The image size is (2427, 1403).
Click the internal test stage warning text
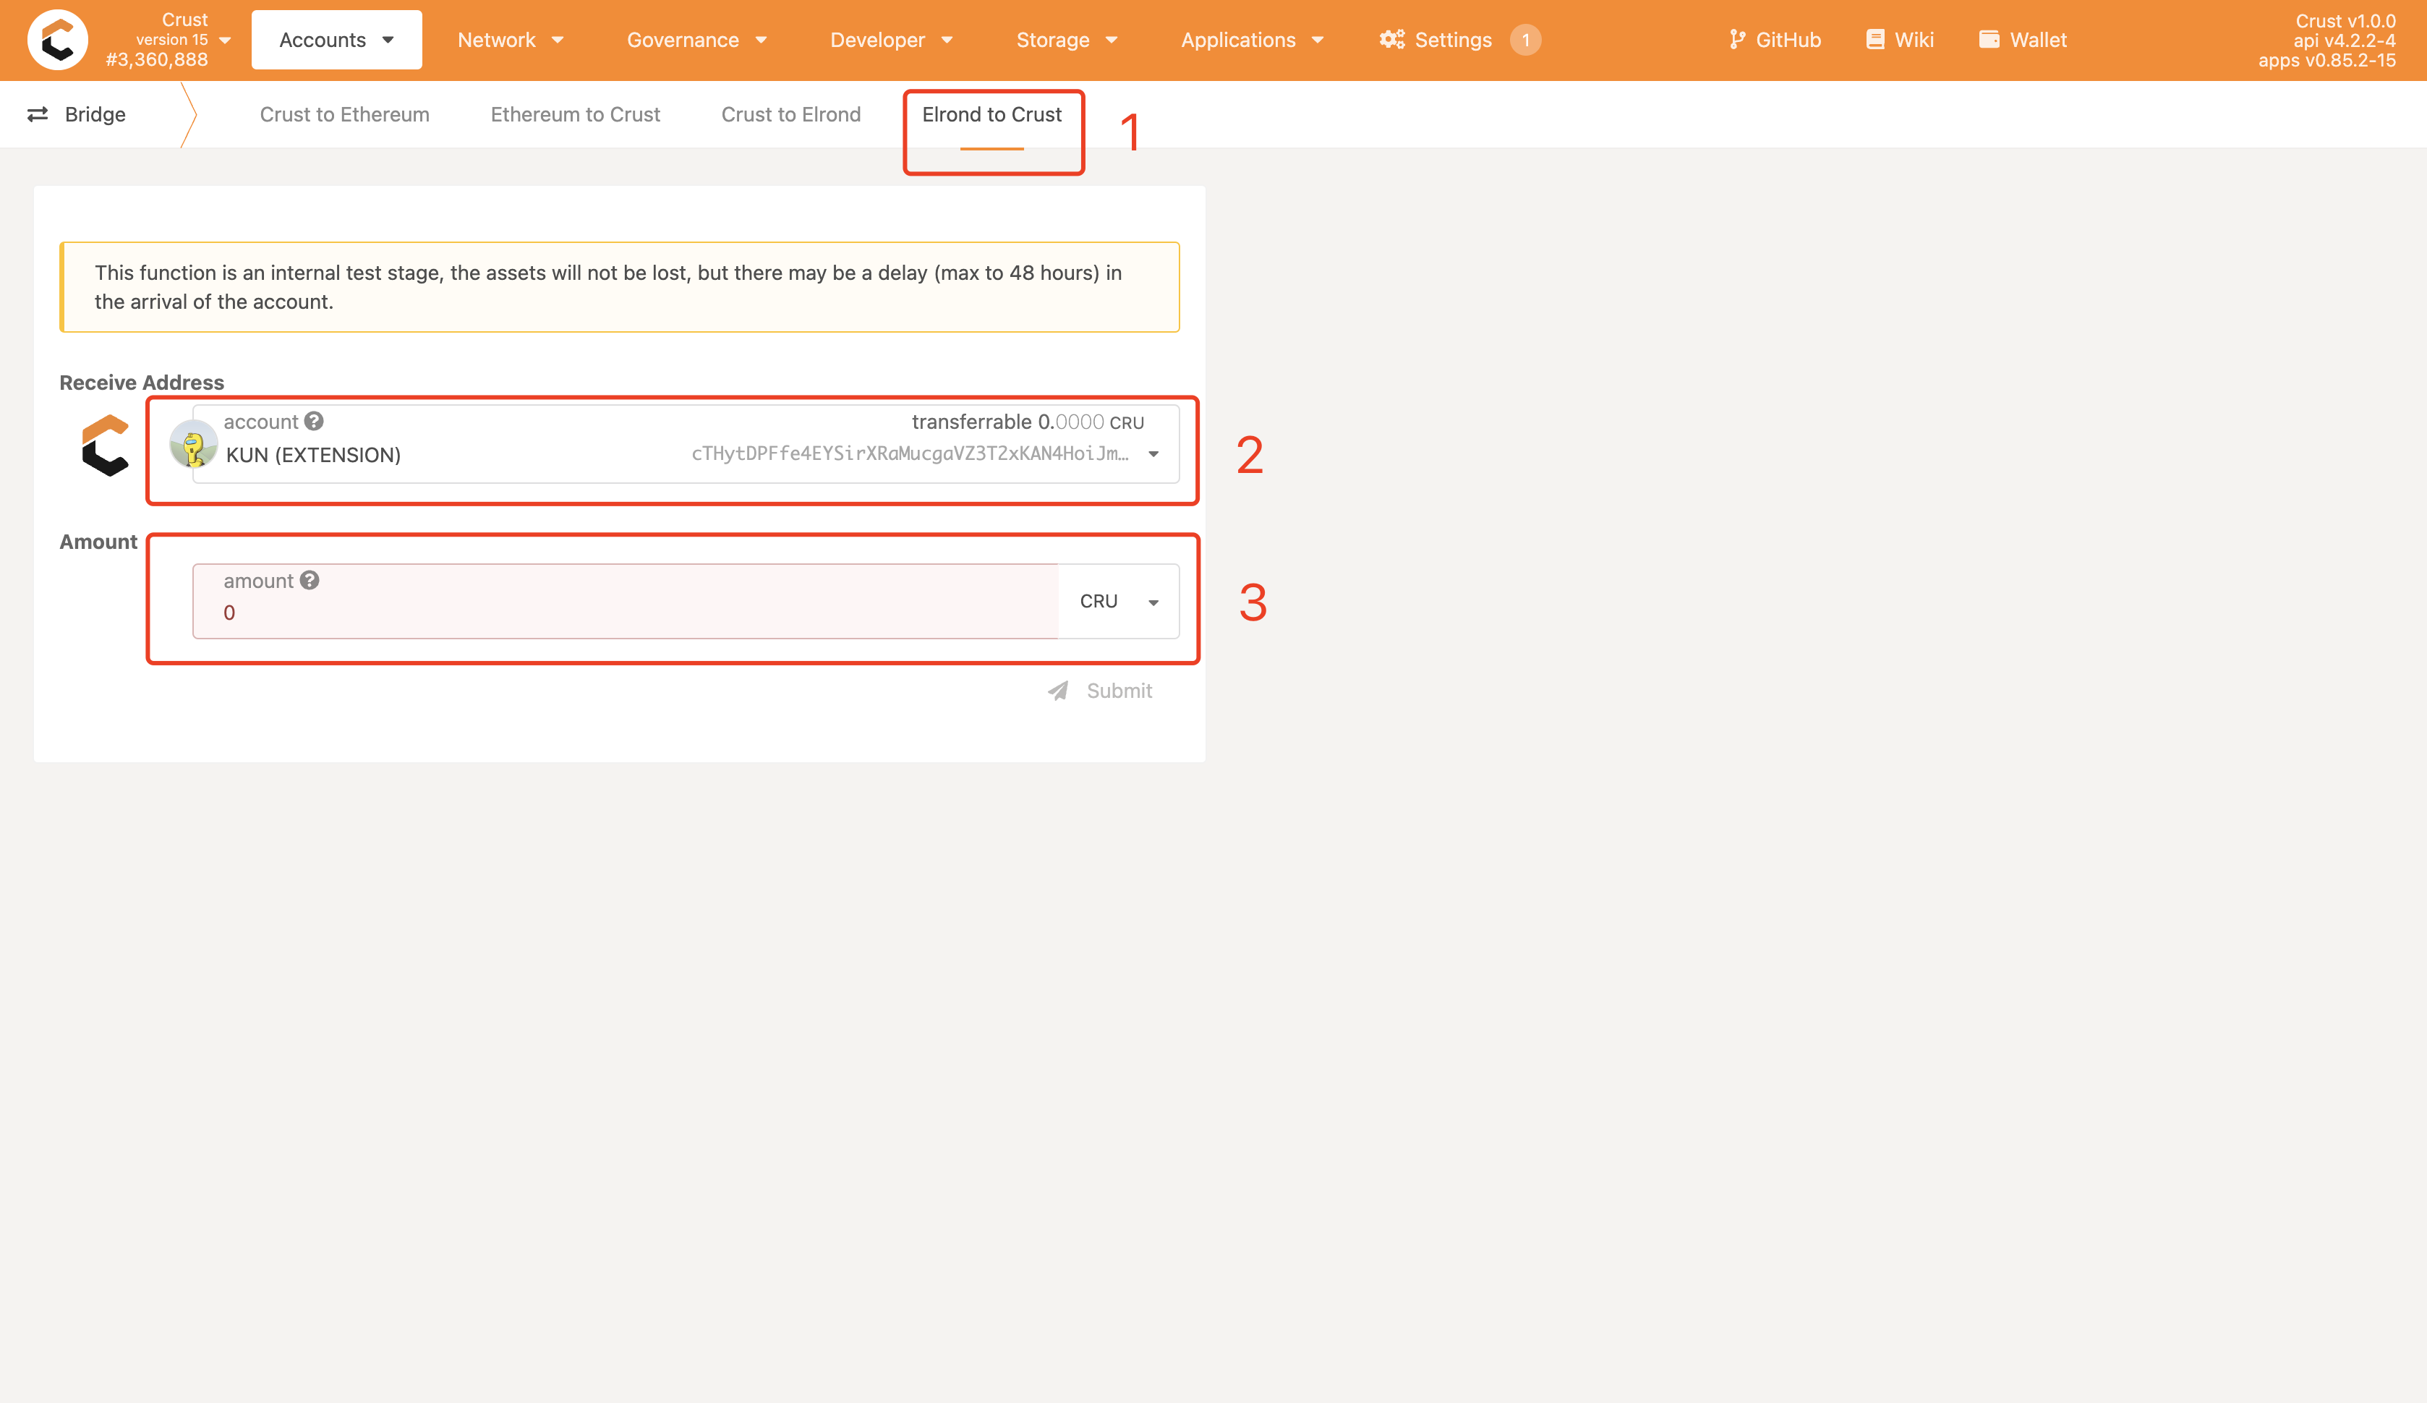pyautogui.click(x=609, y=287)
